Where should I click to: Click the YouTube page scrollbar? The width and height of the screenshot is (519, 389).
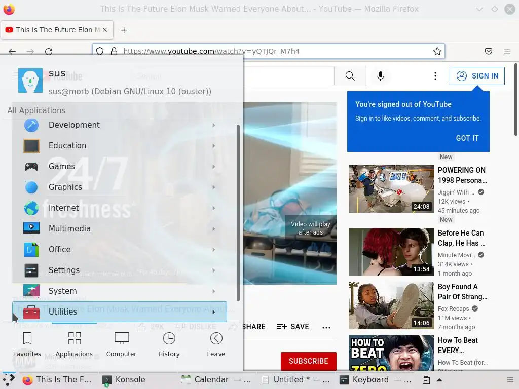[x=515, y=99]
